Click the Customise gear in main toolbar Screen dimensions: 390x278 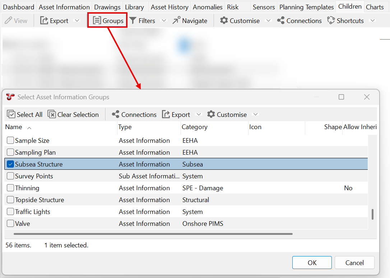pos(224,20)
